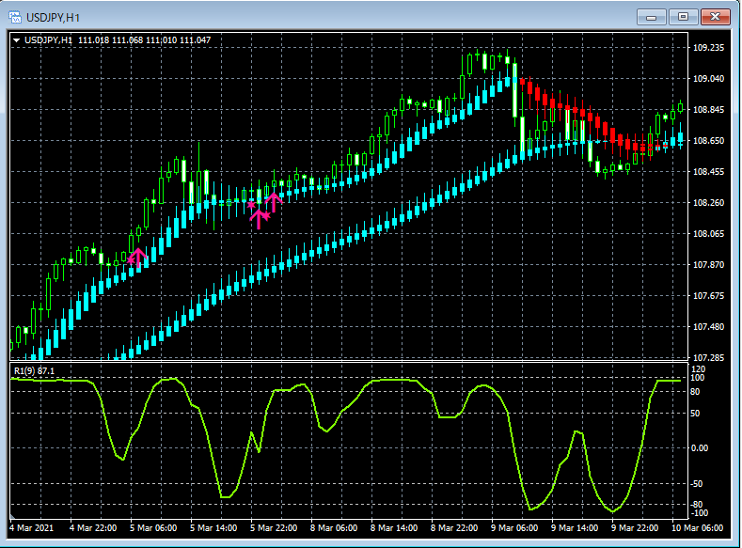The width and height of the screenshot is (742, 548).
Task: Click the 9 Mar 22:00 time label
Action: pyautogui.click(x=635, y=527)
